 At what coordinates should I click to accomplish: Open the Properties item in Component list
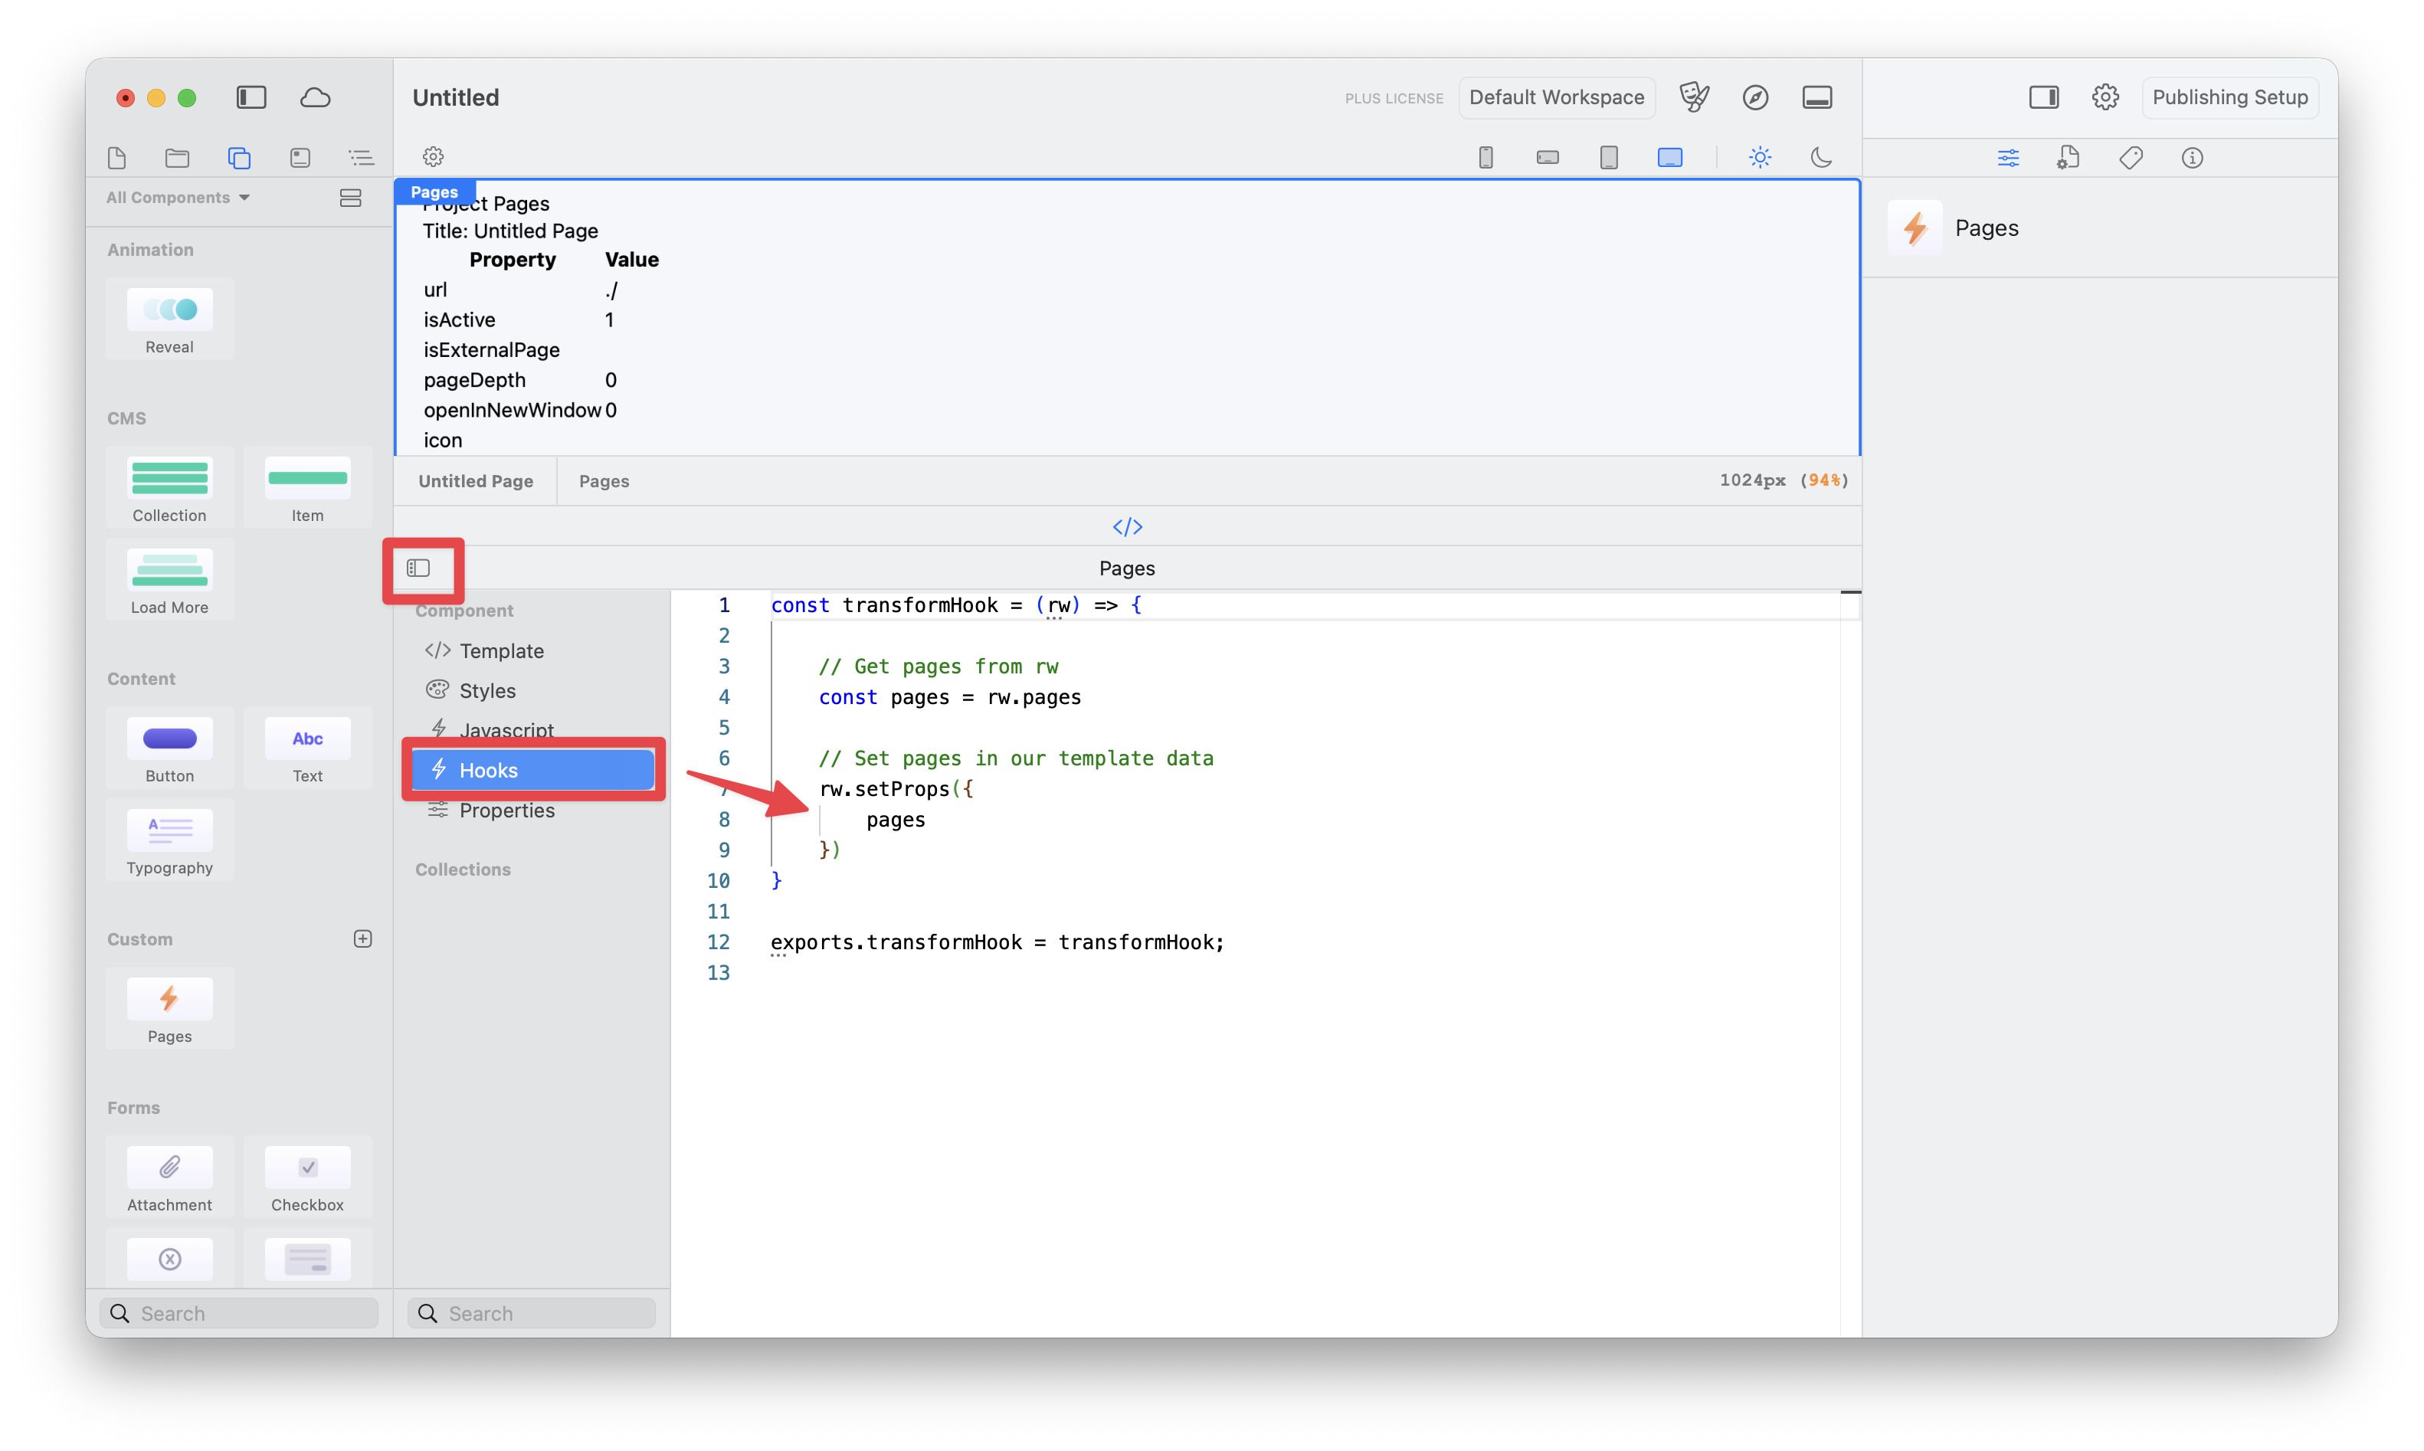(506, 811)
